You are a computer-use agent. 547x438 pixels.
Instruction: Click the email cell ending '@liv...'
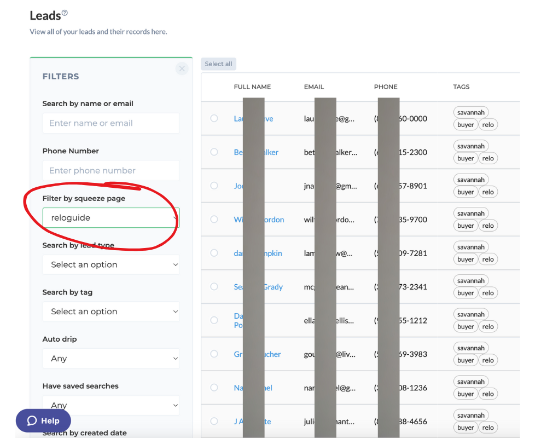click(x=330, y=354)
